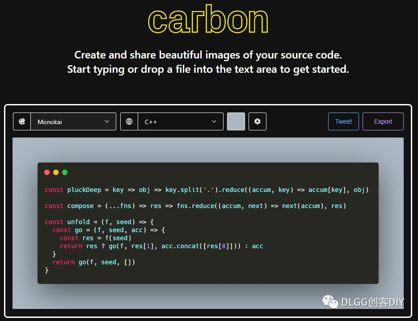Click in the code line starting 'const pluckDeep'

(x=207, y=190)
